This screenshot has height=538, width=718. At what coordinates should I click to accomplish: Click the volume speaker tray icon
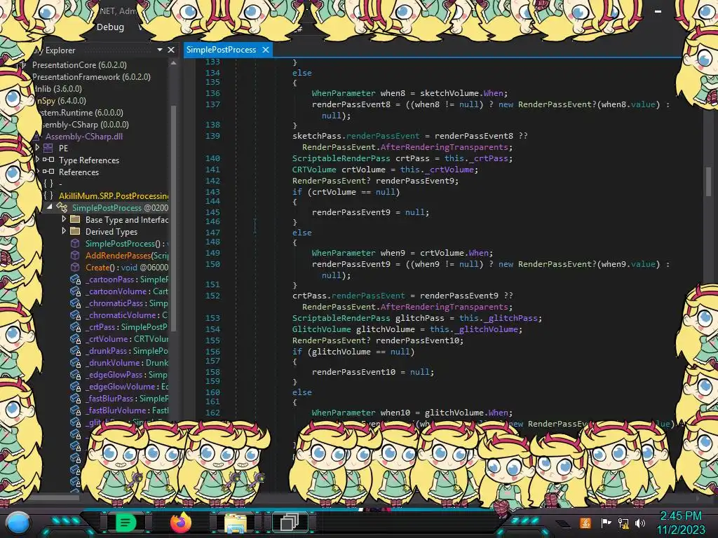[640, 523]
